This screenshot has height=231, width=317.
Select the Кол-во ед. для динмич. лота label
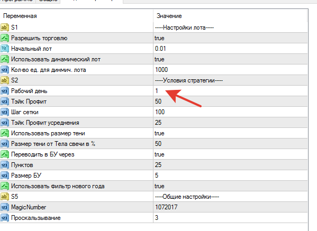point(49,70)
